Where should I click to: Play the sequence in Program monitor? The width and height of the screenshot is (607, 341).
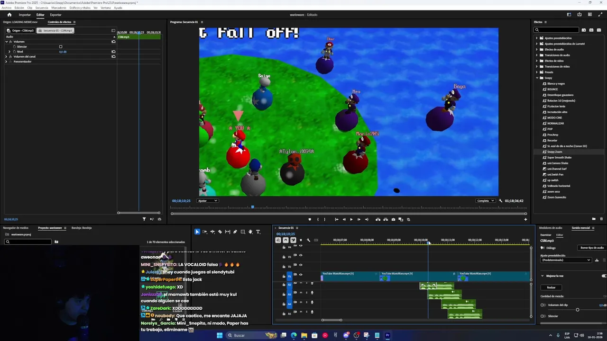tap(351, 219)
